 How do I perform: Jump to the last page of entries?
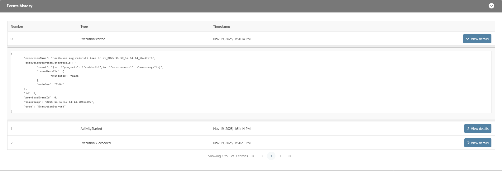tap(290, 156)
